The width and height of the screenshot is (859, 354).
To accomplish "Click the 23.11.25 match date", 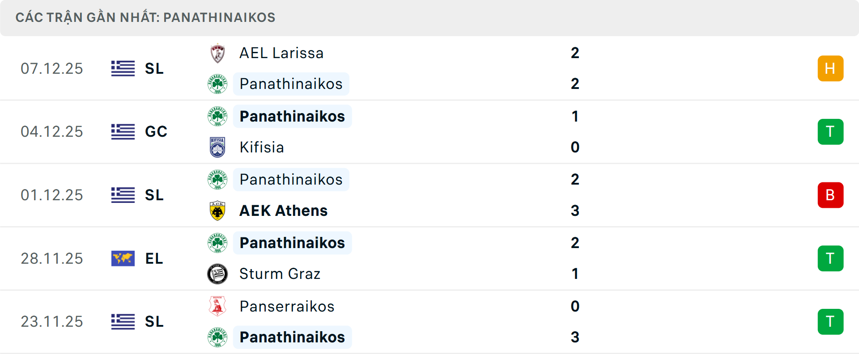I will (x=52, y=322).
